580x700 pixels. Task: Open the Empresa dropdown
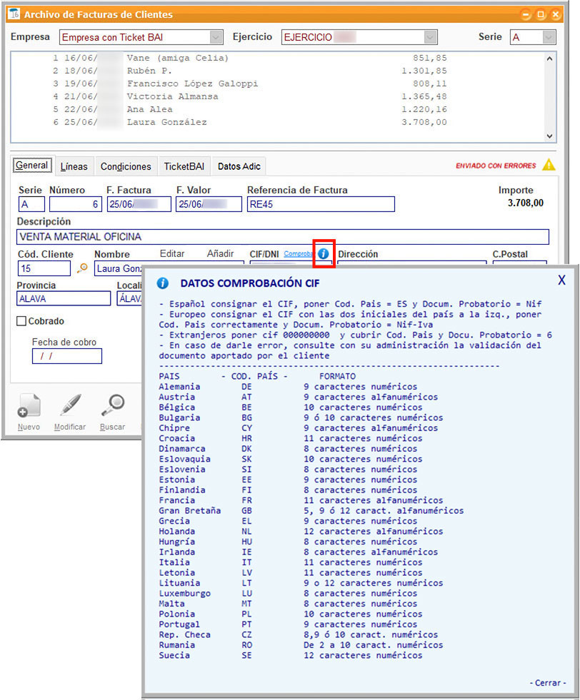[x=216, y=37]
